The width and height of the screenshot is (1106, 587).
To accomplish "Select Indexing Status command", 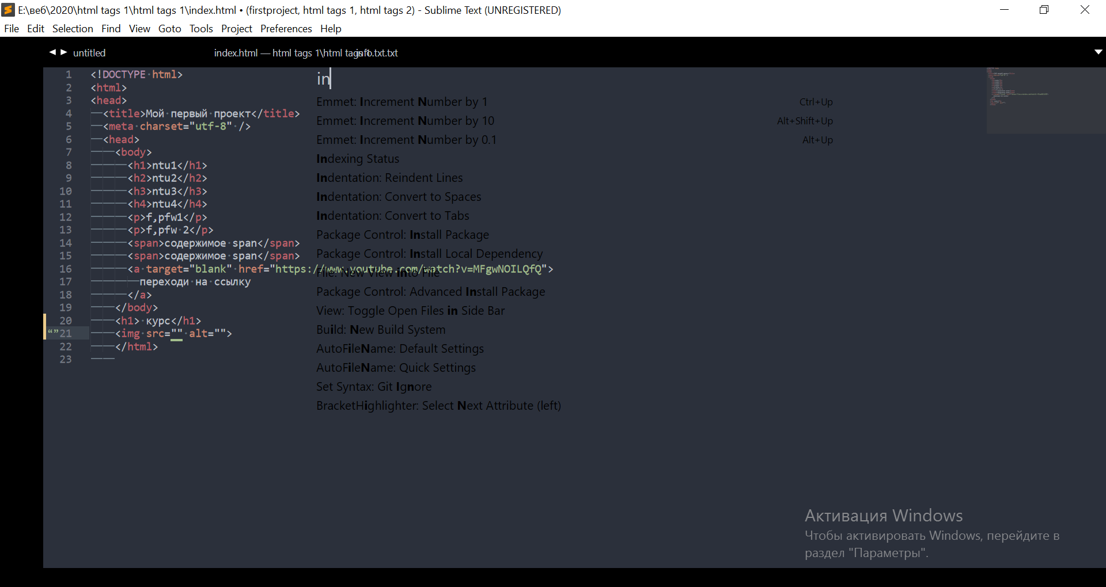I will [x=574, y=159].
